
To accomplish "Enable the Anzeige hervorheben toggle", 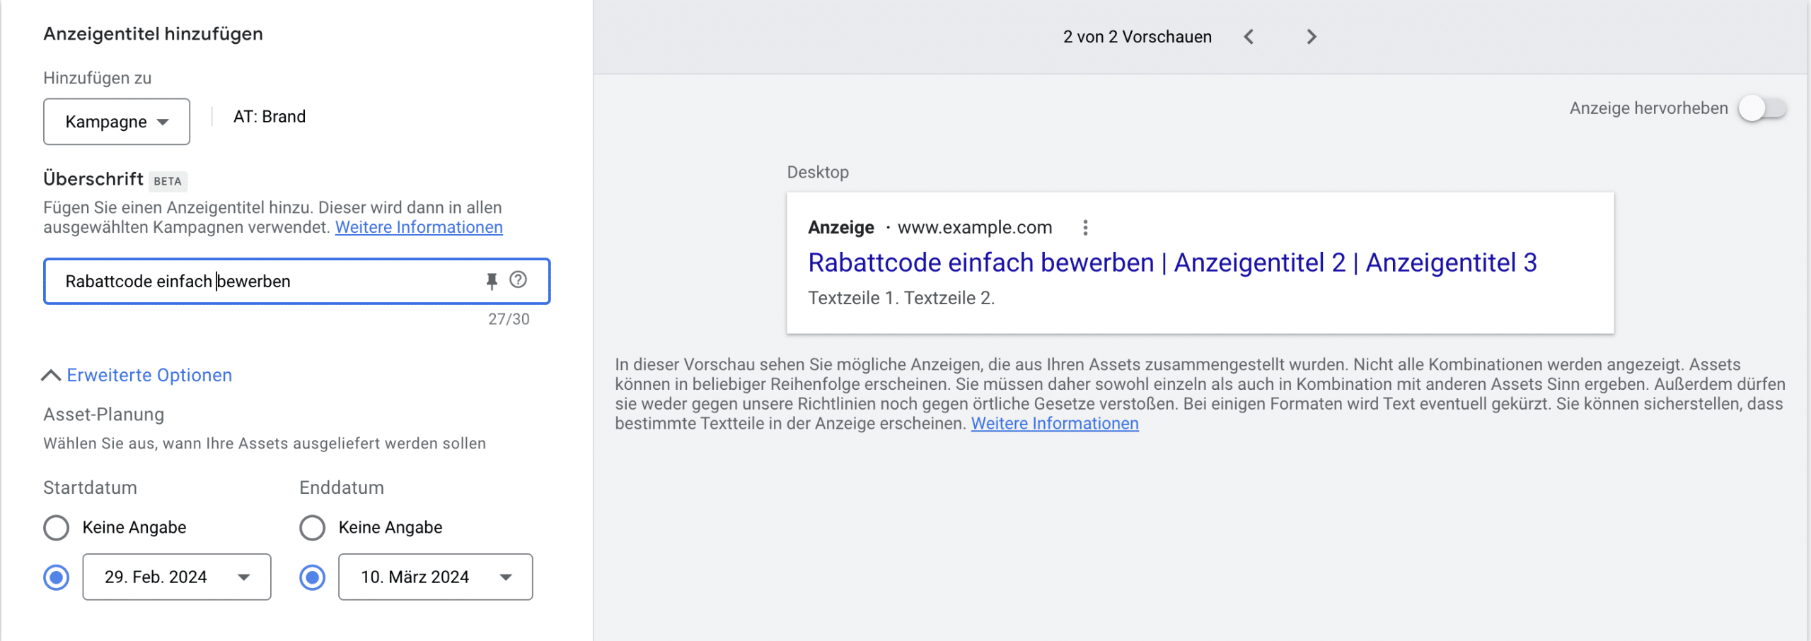I will click(1762, 108).
